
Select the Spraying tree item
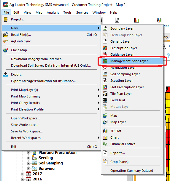coord(46,169)
